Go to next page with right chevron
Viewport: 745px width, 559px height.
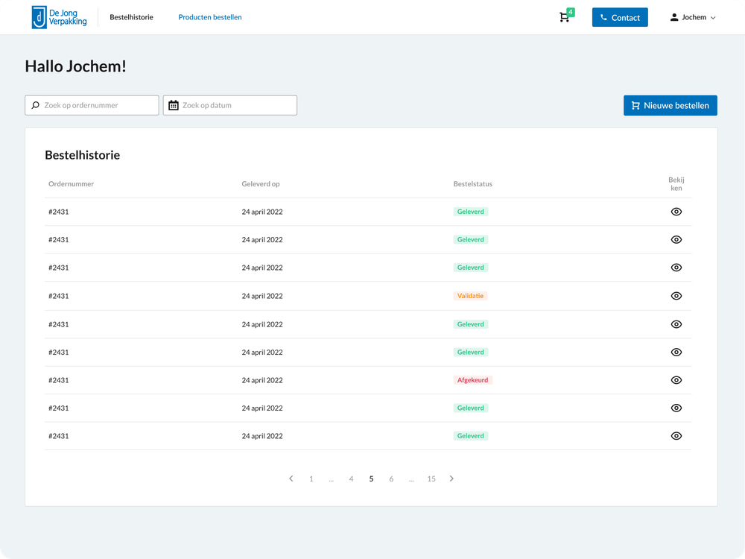451,479
